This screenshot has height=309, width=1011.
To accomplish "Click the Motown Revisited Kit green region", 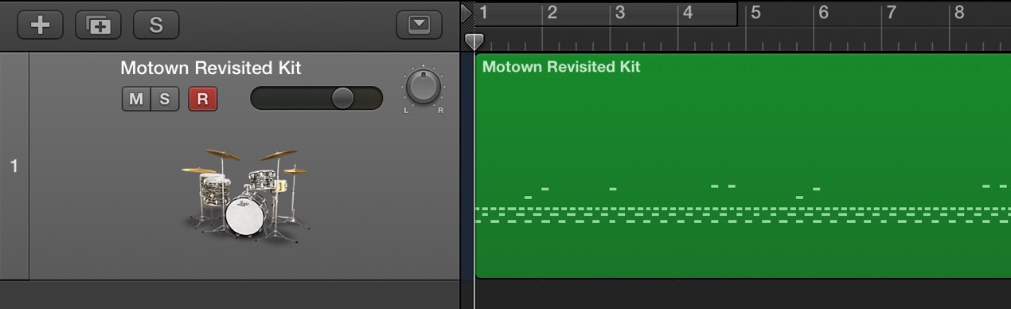I will [743, 166].
